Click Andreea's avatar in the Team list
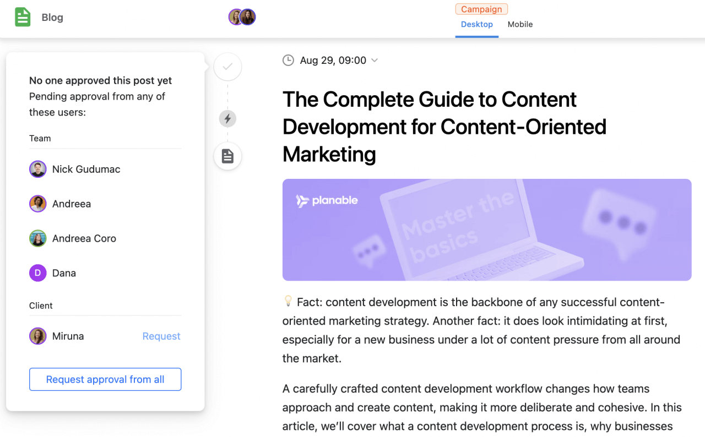This screenshot has height=437, width=705. pyautogui.click(x=38, y=204)
